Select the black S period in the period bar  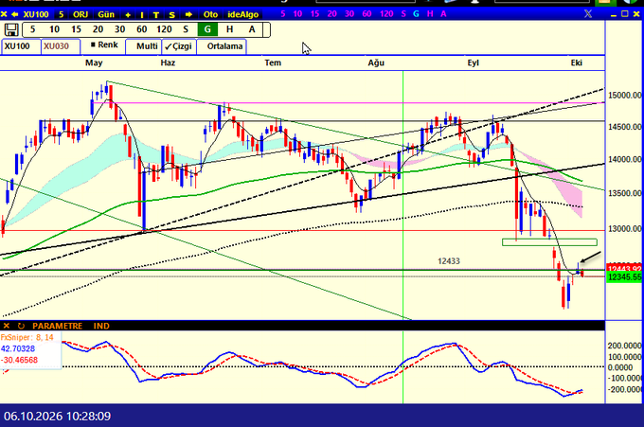pos(186,29)
